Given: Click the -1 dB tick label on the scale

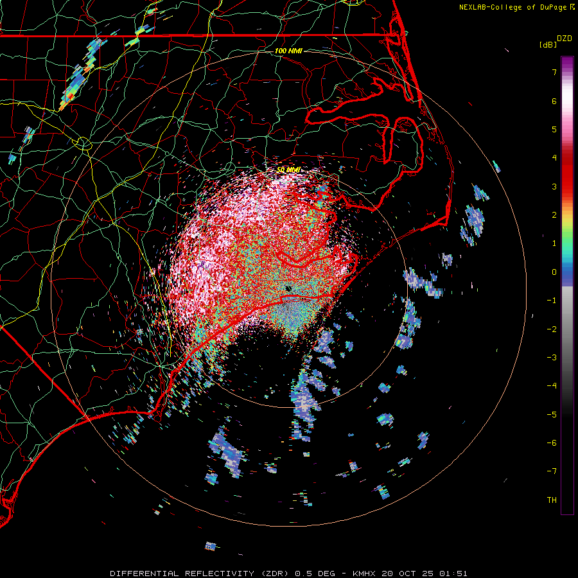Looking at the screenshot, I should click(x=552, y=301).
